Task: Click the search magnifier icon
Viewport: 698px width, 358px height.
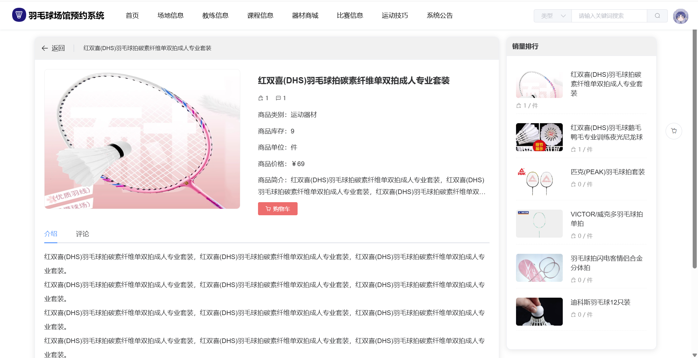Action: tap(657, 16)
